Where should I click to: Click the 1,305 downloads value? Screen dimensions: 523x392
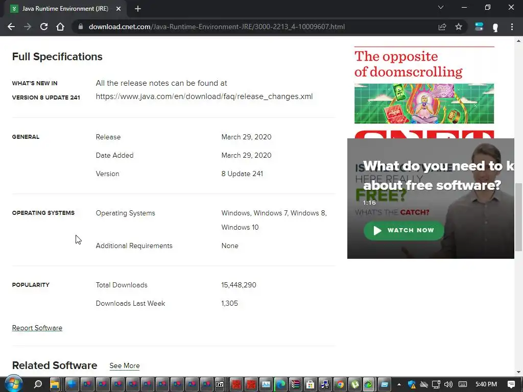pos(229,303)
